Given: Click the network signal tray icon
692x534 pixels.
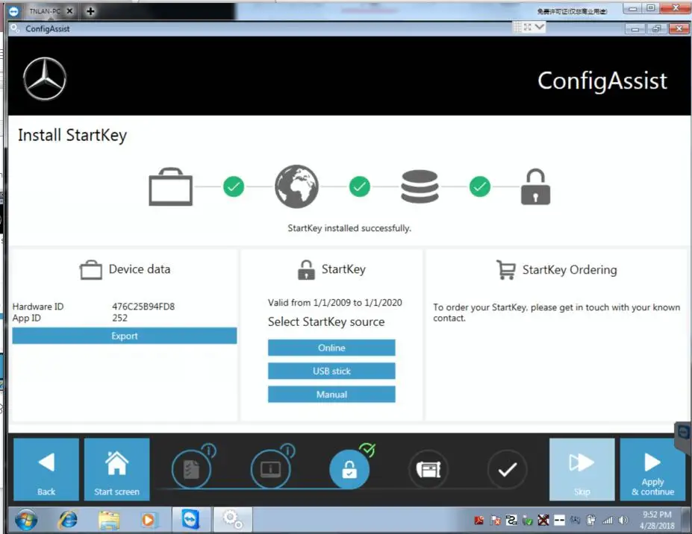Looking at the screenshot, I should [x=608, y=521].
